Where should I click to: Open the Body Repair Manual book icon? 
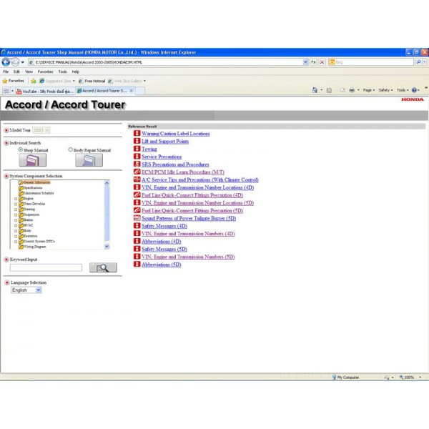pyautogui.click(x=89, y=159)
